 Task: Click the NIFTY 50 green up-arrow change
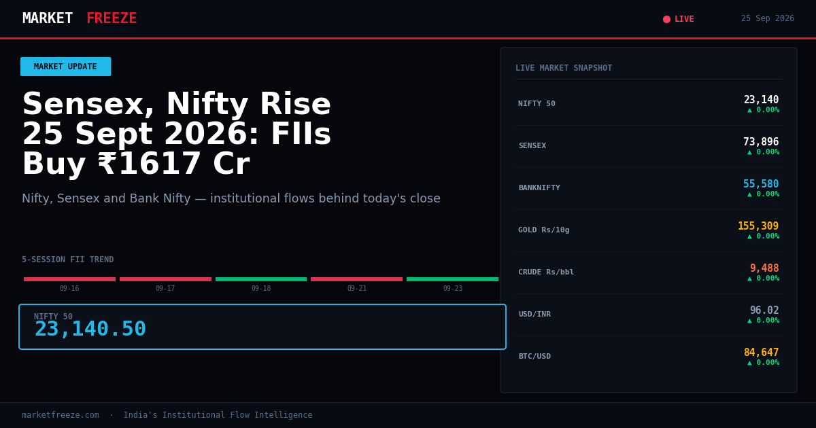click(x=763, y=110)
